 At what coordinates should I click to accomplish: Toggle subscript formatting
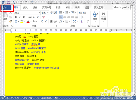coord(34,17)
